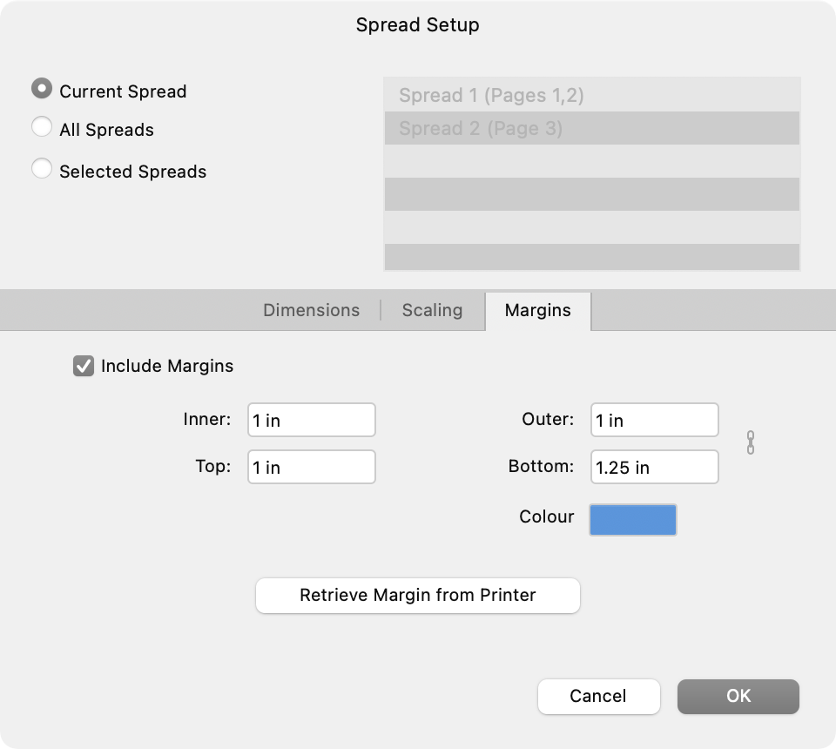Open the Scaling tab

coord(431,310)
